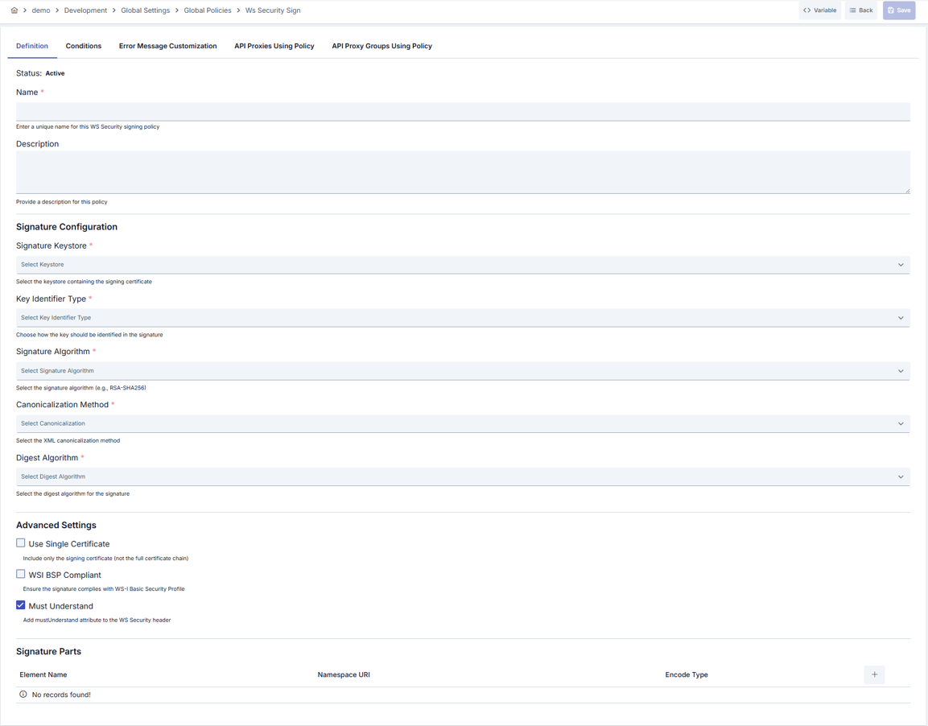
Task: Navigate to Development breadcrumb
Action: 86,10
